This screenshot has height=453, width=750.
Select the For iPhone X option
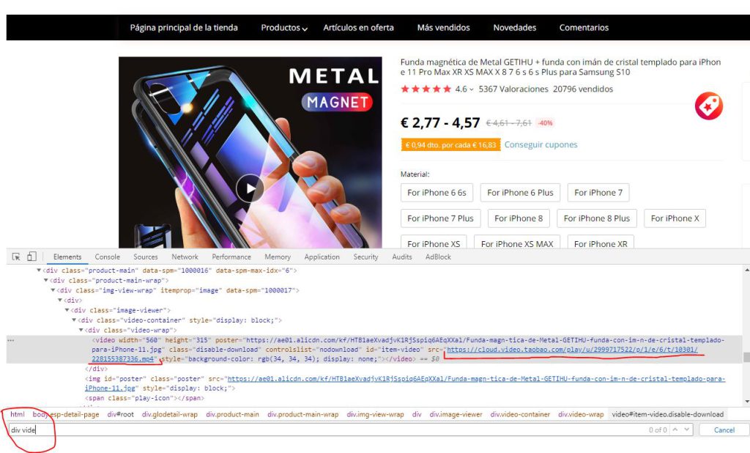coord(675,218)
